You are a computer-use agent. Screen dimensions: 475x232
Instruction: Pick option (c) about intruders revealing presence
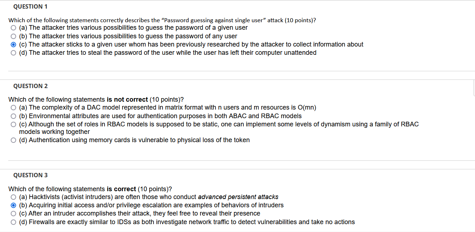(x=13, y=213)
